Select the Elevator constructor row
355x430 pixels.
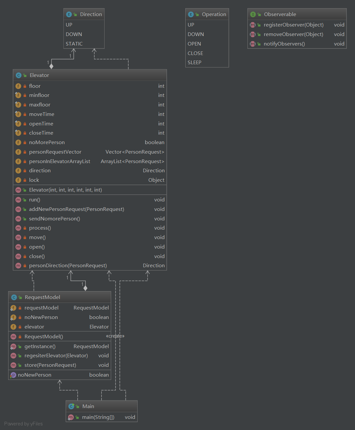click(x=65, y=190)
